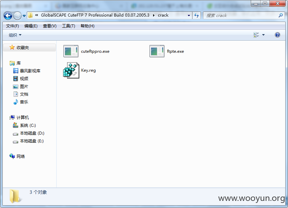The image size is (288, 208).
Task: Click the 文档 document icon
Action: 16,94
